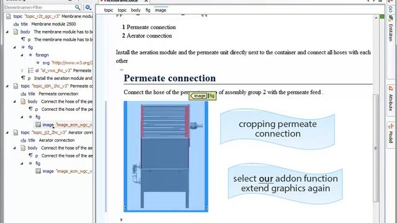Collapse the fig node above foreign
This screenshot has width=397, height=223.
tap(14, 47)
